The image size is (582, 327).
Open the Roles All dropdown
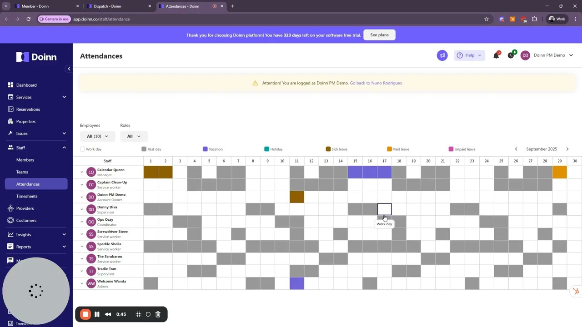click(x=134, y=136)
